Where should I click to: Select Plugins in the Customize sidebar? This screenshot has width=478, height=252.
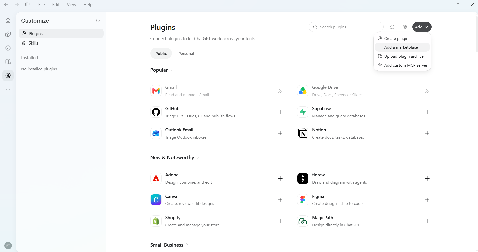pos(61,33)
